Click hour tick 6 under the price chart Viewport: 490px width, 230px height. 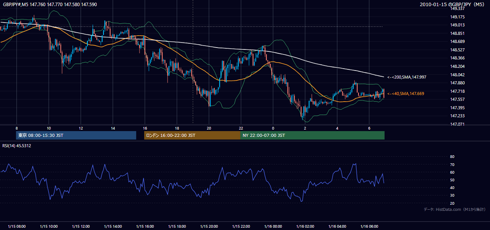pos(369,128)
